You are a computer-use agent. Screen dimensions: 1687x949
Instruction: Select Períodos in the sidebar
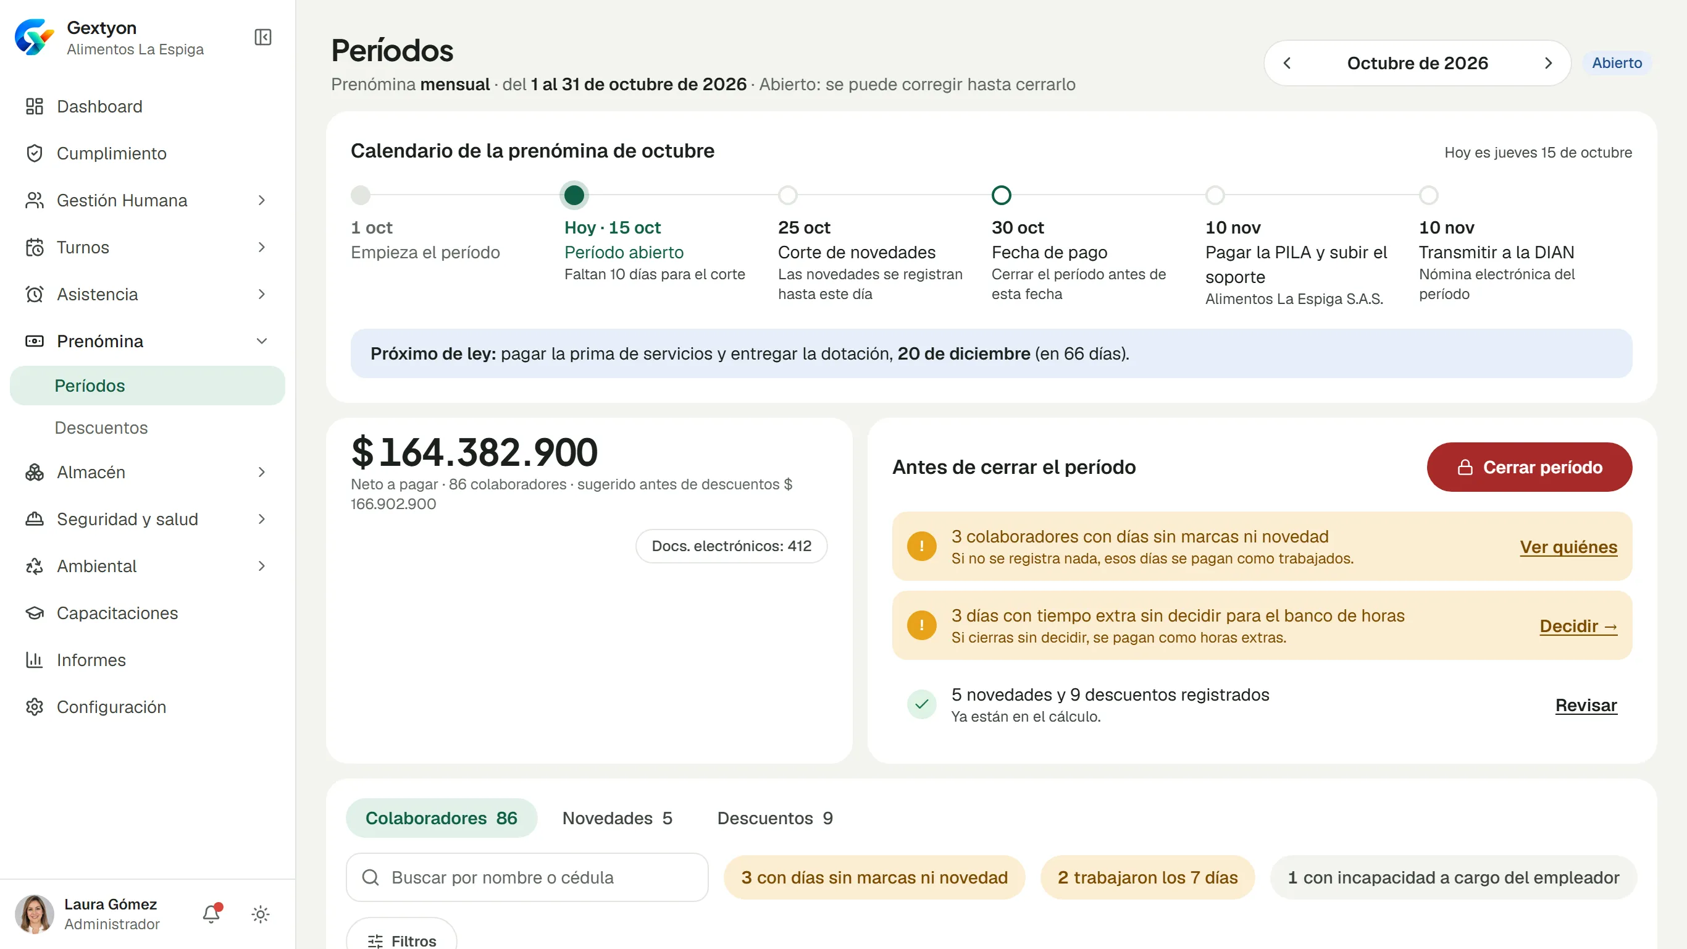point(148,386)
